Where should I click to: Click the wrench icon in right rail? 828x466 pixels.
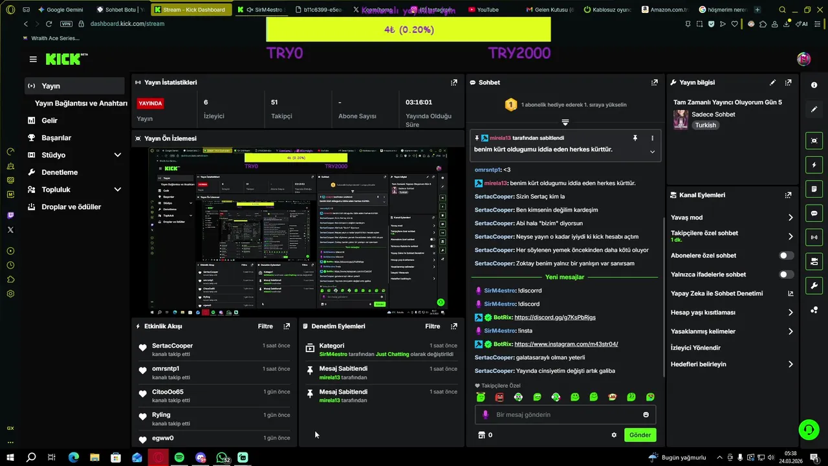tap(814, 285)
